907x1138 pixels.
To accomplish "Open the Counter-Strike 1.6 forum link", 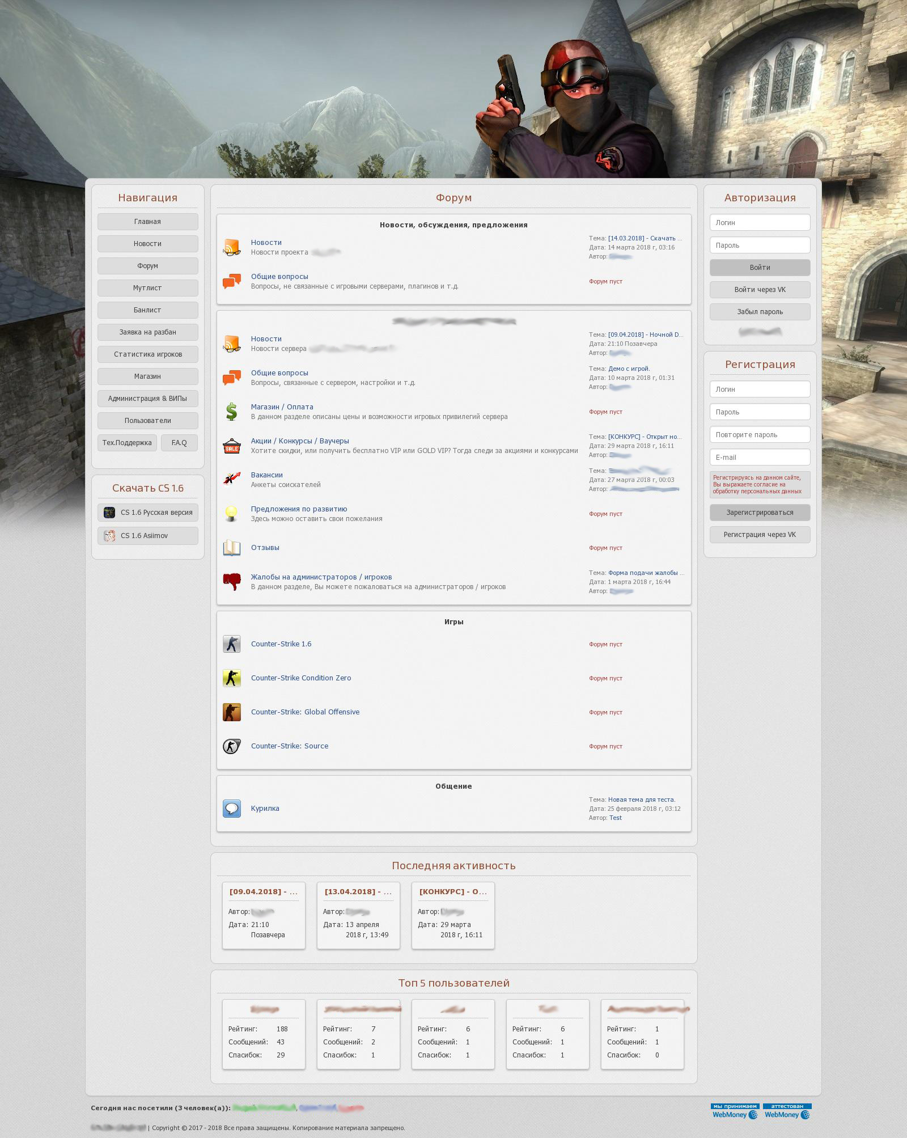I will click(x=281, y=644).
